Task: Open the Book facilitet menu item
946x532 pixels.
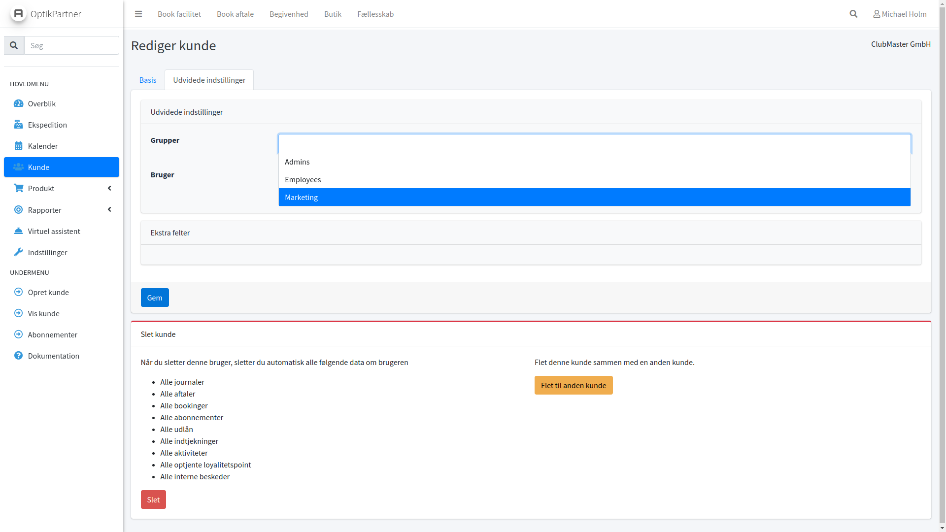Action: [179, 14]
